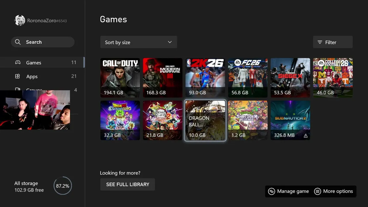Viewport: 368px width, 207px height.
Task: Select the Modern Warfare III tile
Action: coord(163,78)
